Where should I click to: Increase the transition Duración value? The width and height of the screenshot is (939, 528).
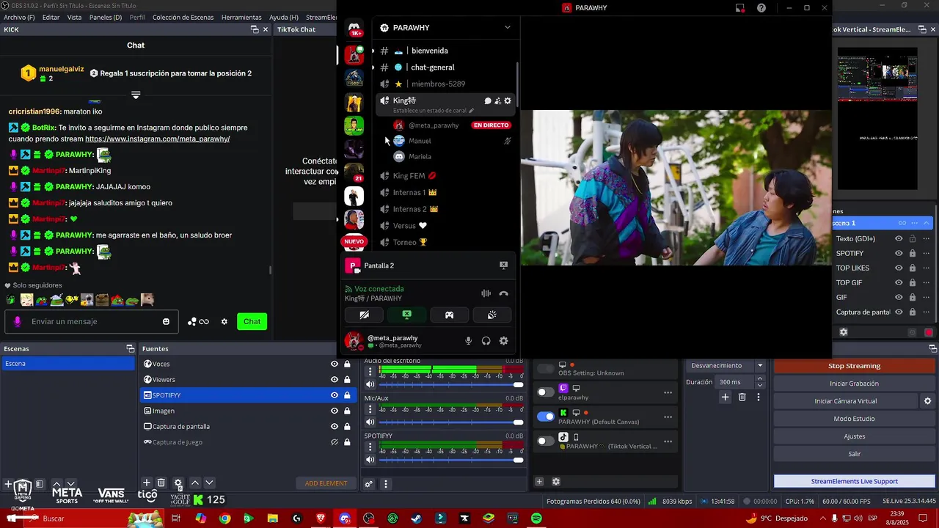759,379
